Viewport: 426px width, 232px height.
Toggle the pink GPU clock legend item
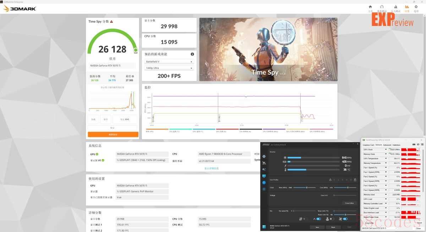(x=322, y=130)
